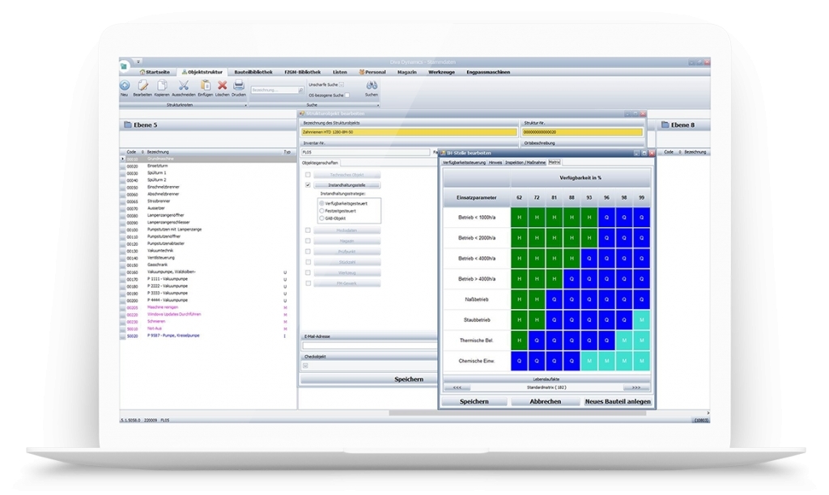Click the Lebenslaufakte bar
This screenshot has height=495, width=829.
point(546,379)
